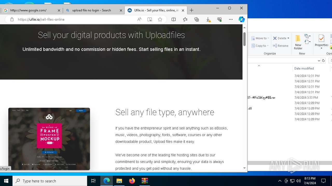Select the PaSSKey .rar file in Explorer
The height and width of the screenshot is (186, 332).
click(x=261, y=98)
